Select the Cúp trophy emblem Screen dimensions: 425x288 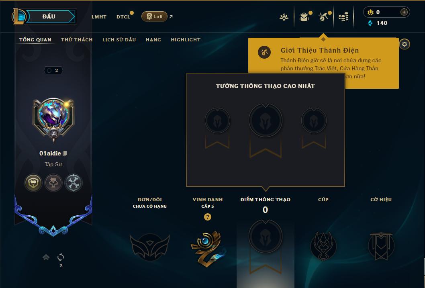coord(323,246)
